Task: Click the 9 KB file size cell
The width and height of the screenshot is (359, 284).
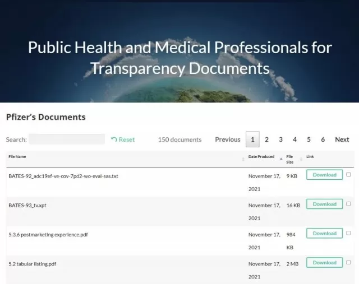Action: click(x=292, y=176)
